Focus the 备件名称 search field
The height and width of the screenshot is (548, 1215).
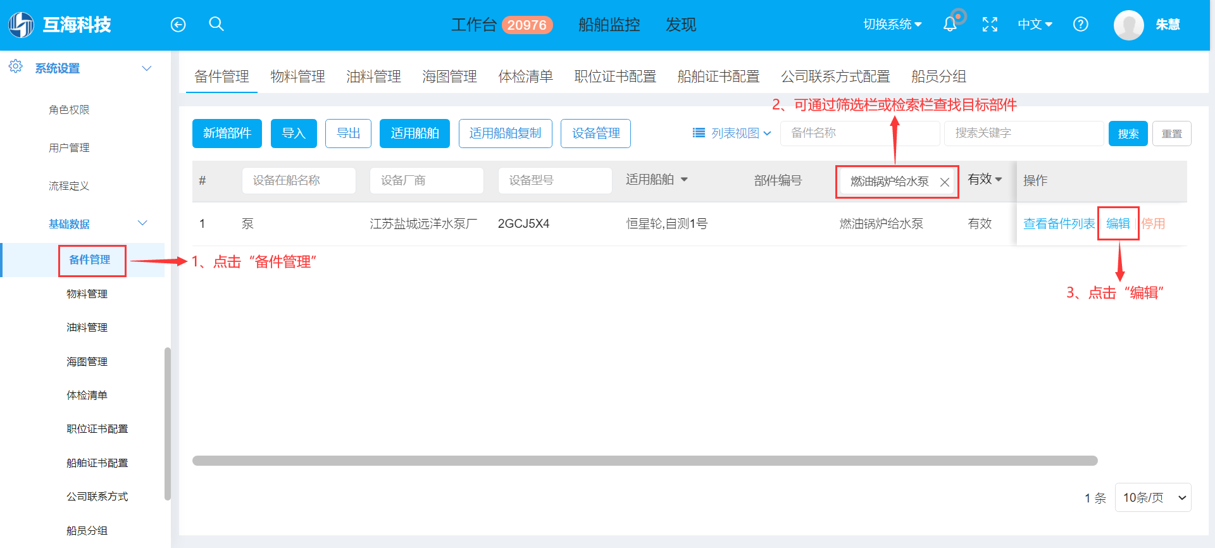pos(860,134)
